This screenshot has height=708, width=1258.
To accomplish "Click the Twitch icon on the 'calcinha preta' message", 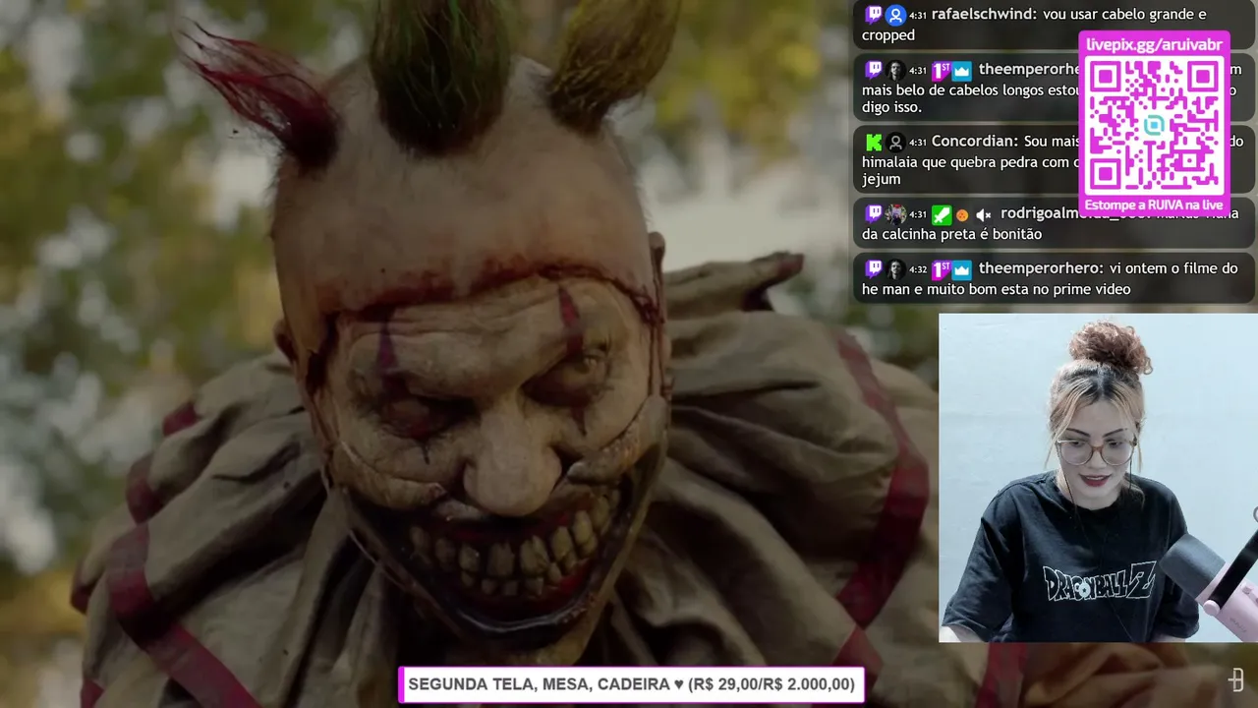I will point(874,213).
